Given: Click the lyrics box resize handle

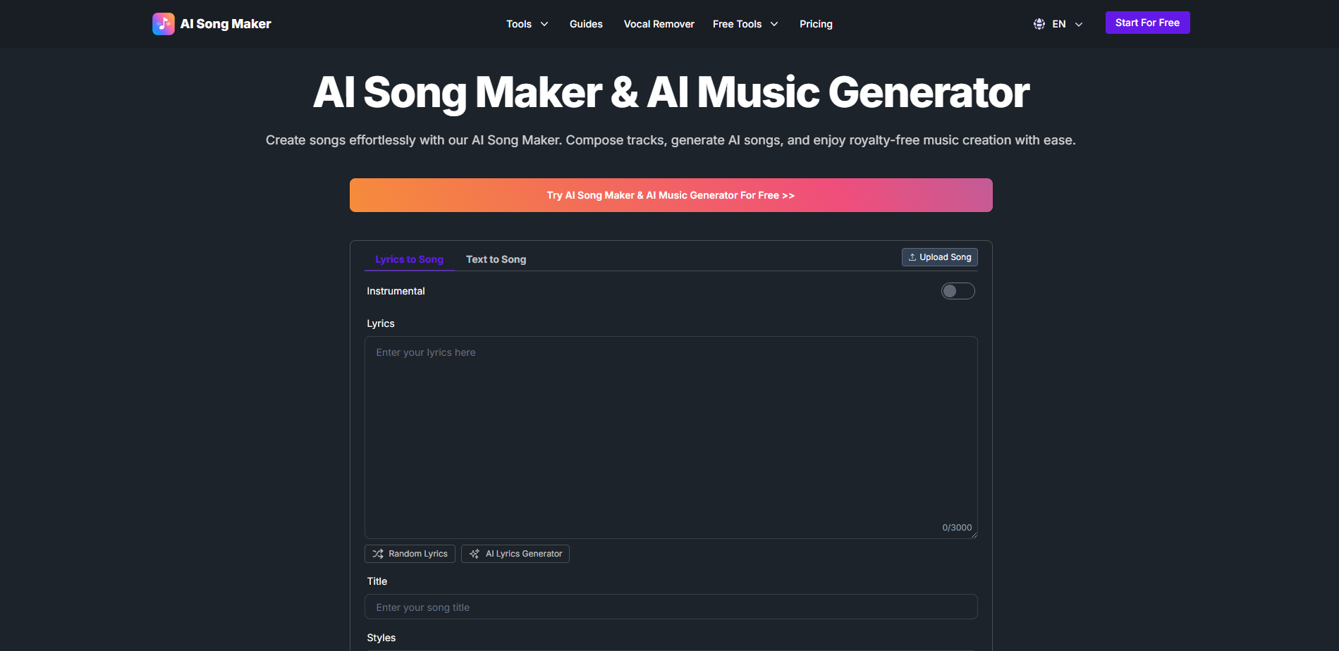Looking at the screenshot, I should click(974, 535).
